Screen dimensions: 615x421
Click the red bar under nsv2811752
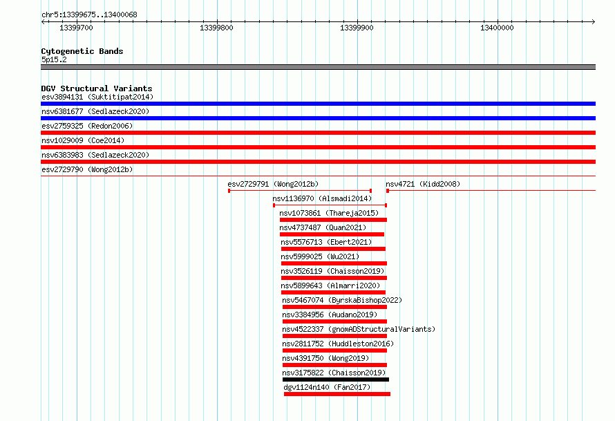coord(334,350)
